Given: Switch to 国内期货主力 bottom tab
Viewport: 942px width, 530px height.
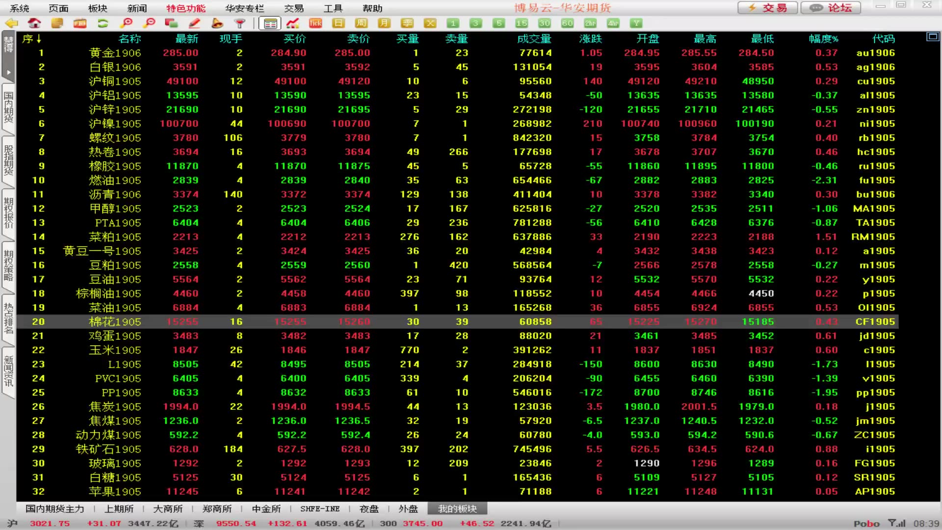Looking at the screenshot, I should pos(55,509).
